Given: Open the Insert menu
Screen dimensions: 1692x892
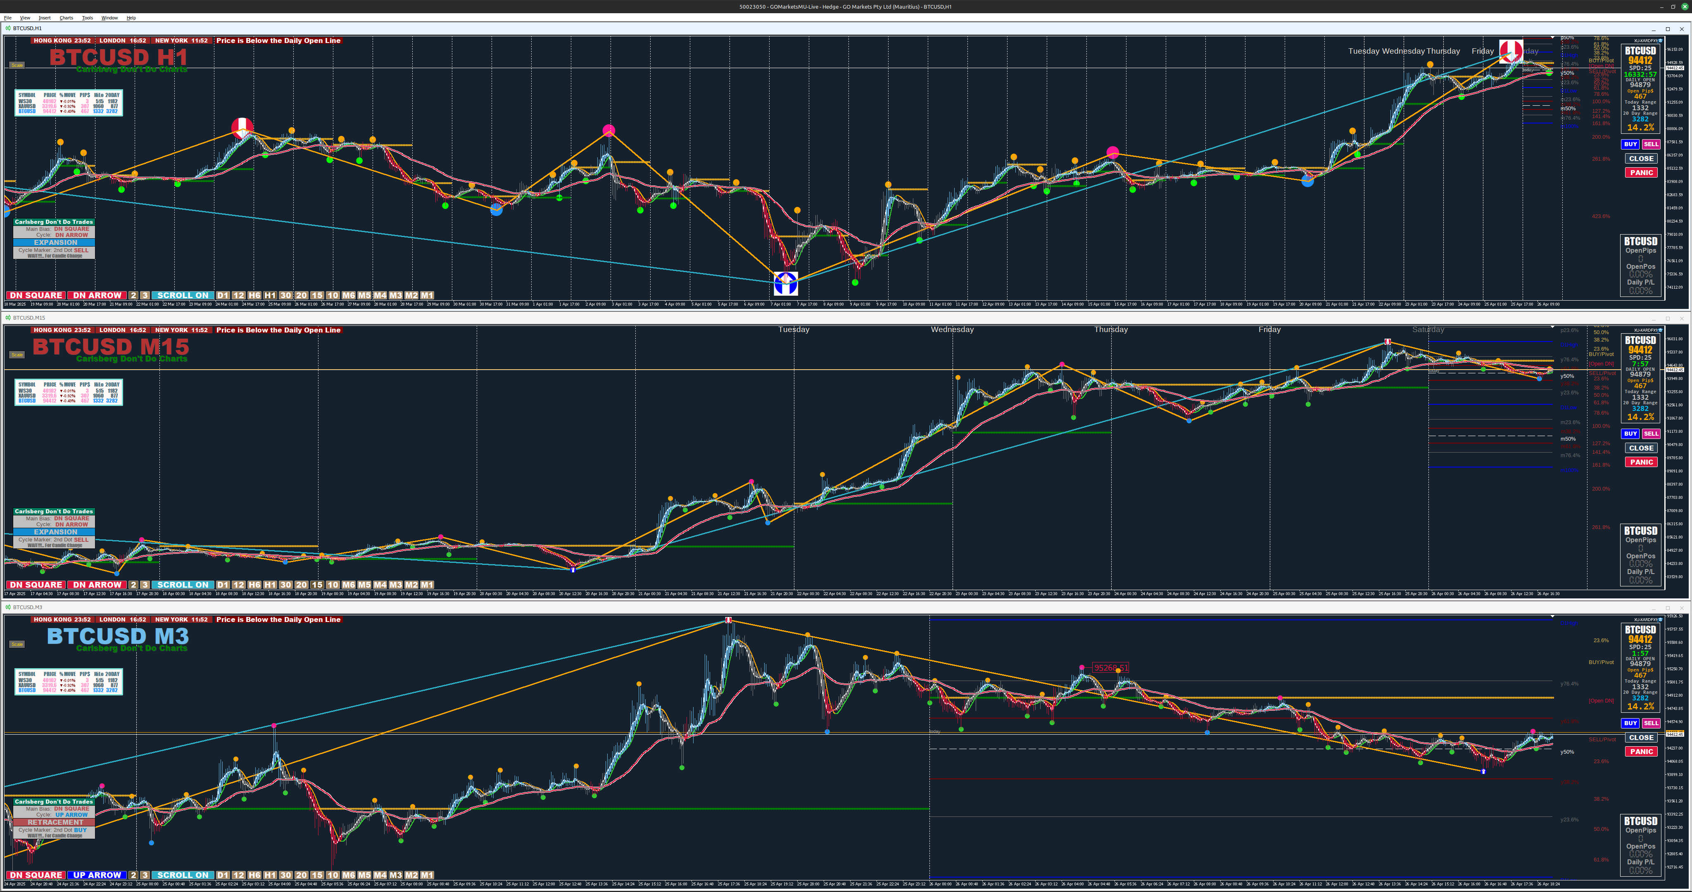Looking at the screenshot, I should pos(45,18).
